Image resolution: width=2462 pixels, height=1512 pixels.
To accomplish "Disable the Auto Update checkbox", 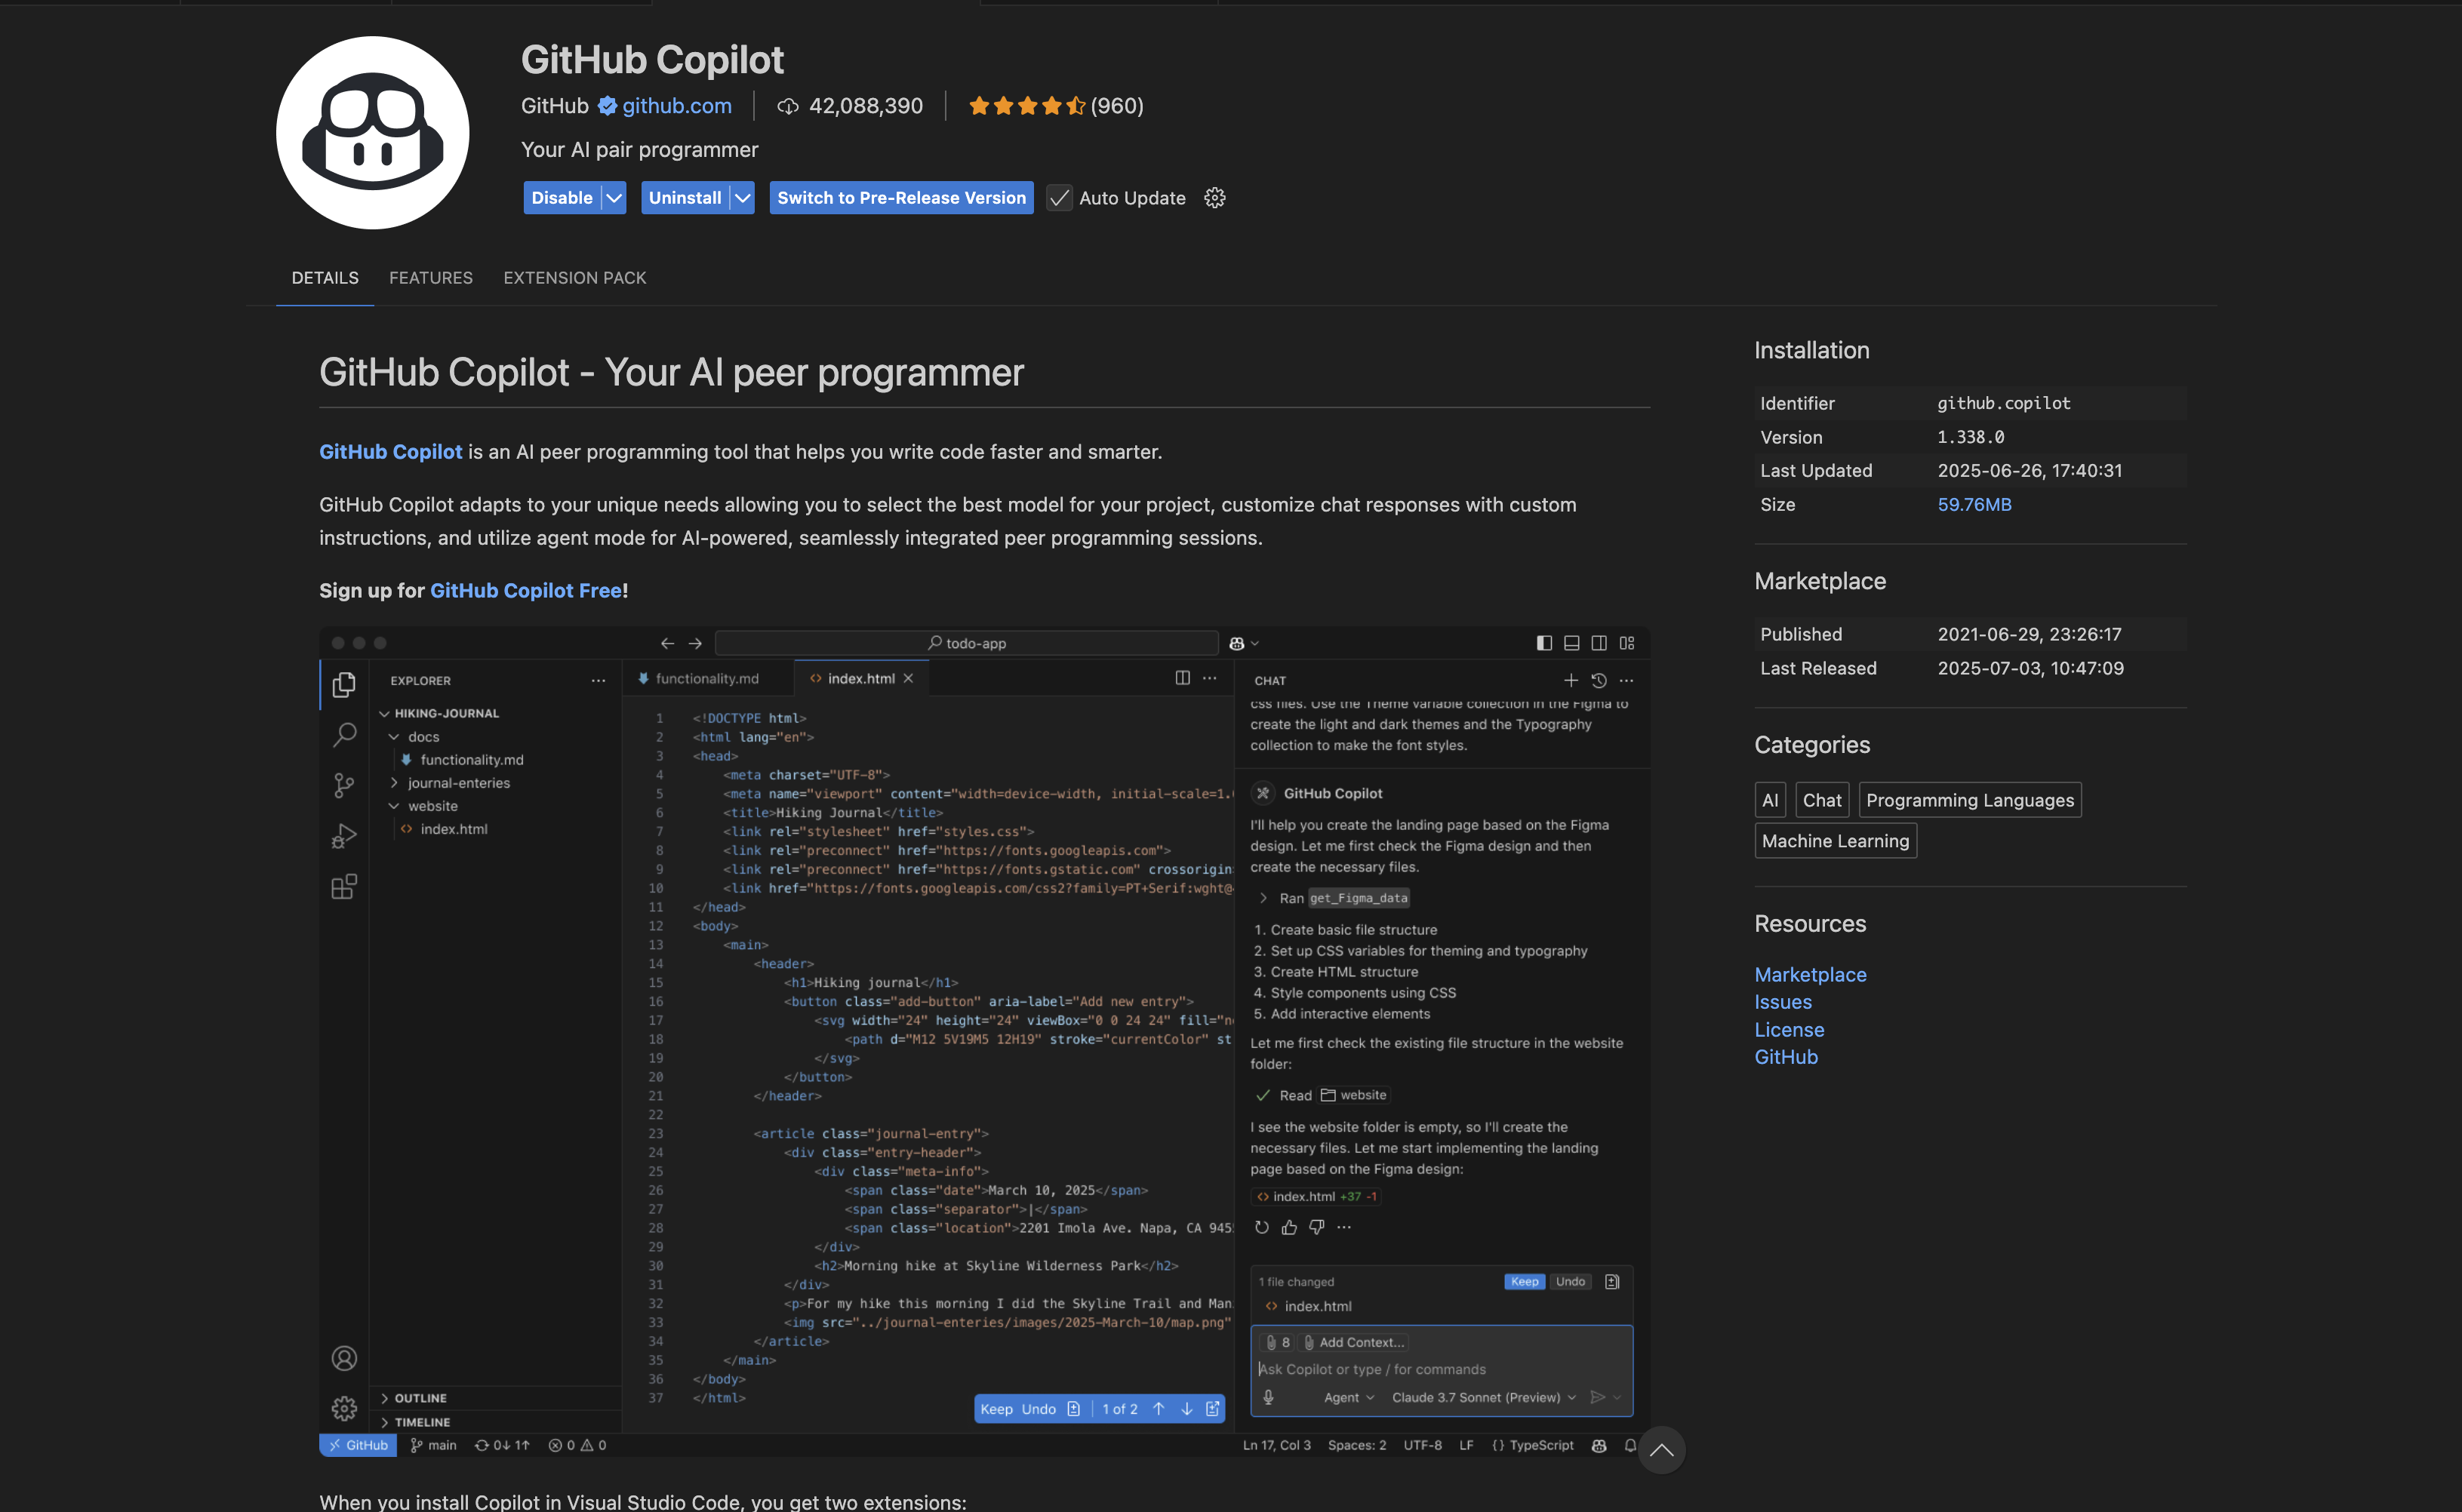I will pos(1058,197).
